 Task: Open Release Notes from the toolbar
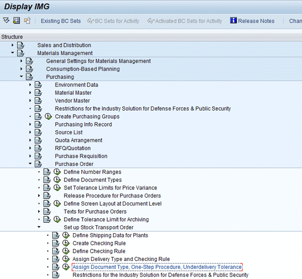(256, 21)
